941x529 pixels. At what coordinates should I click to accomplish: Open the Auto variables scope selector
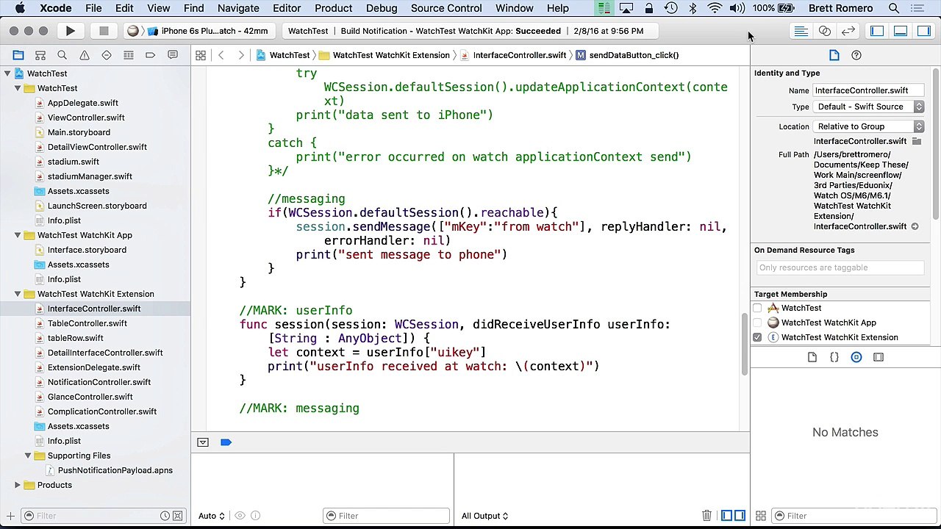click(211, 516)
